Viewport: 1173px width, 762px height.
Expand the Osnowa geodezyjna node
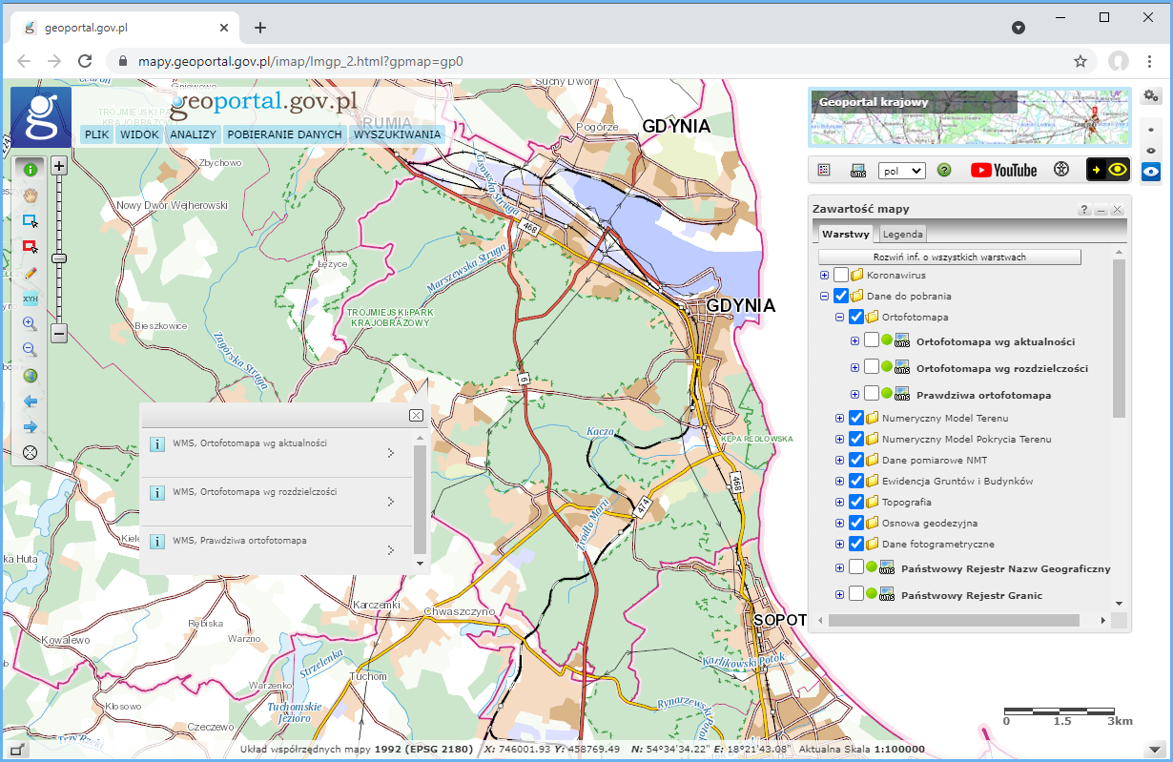pyautogui.click(x=840, y=523)
